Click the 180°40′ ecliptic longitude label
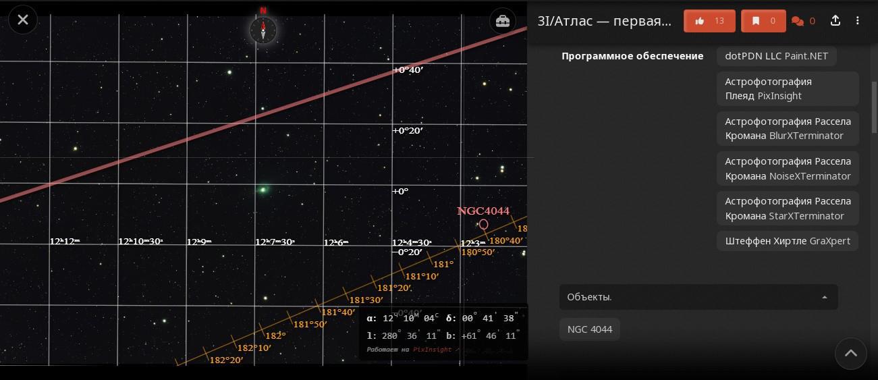 pyautogui.click(x=505, y=240)
